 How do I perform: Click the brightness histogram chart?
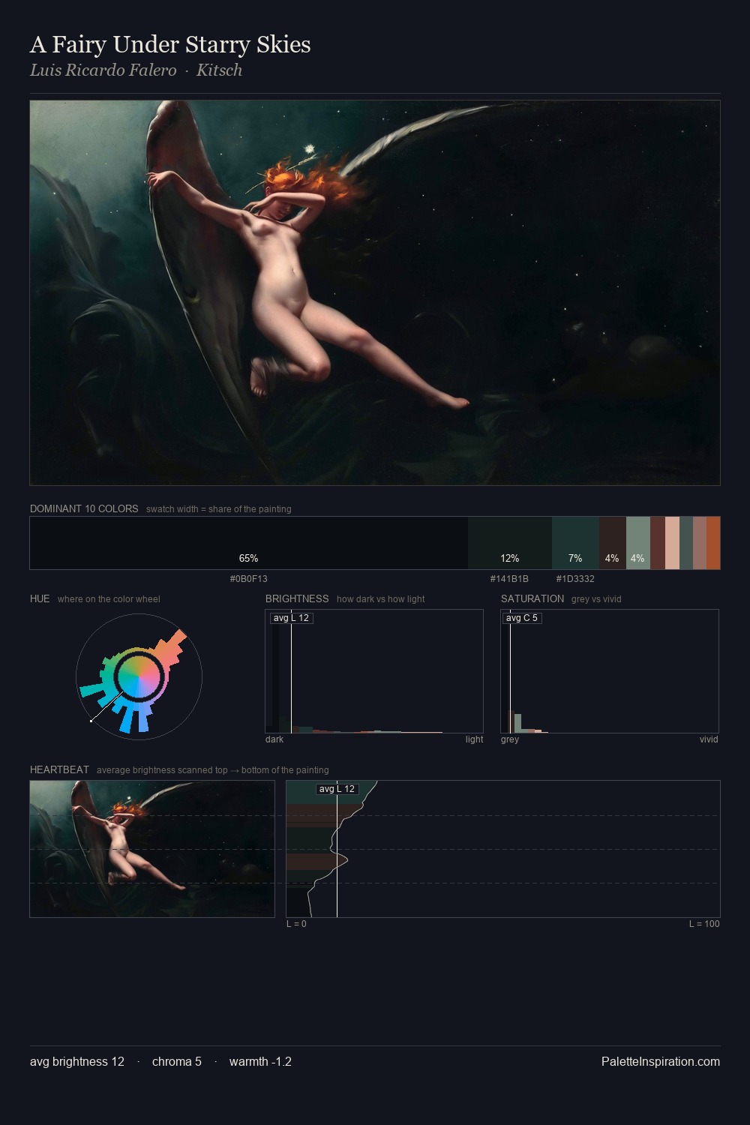pos(374,671)
